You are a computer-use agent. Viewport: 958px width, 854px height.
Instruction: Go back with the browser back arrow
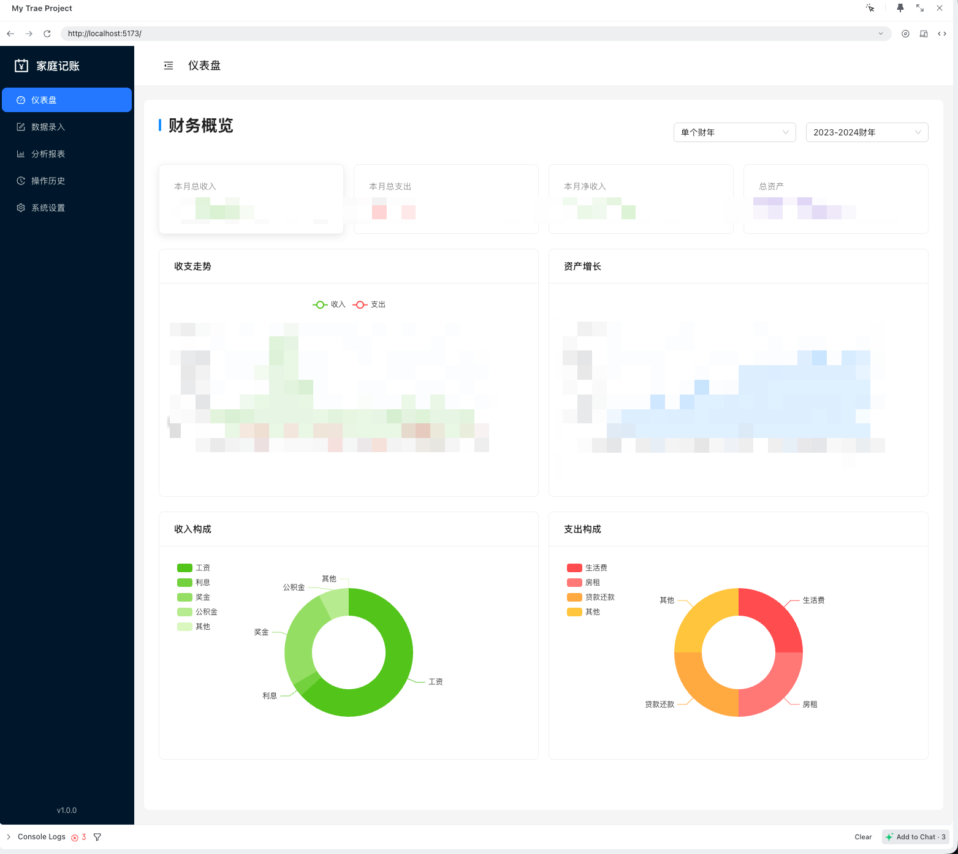[10, 34]
